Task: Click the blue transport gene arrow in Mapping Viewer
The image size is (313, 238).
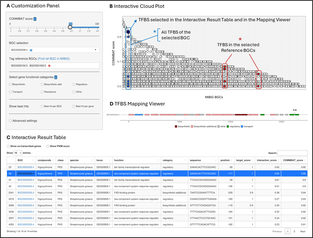Action: click(139, 115)
